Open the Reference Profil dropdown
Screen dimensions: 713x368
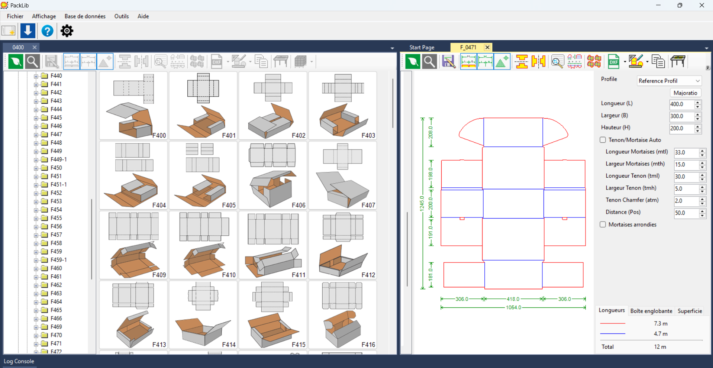point(669,81)
